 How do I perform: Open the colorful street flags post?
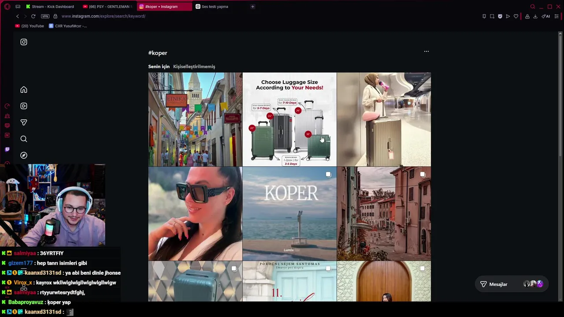click(x=195, y=119)
